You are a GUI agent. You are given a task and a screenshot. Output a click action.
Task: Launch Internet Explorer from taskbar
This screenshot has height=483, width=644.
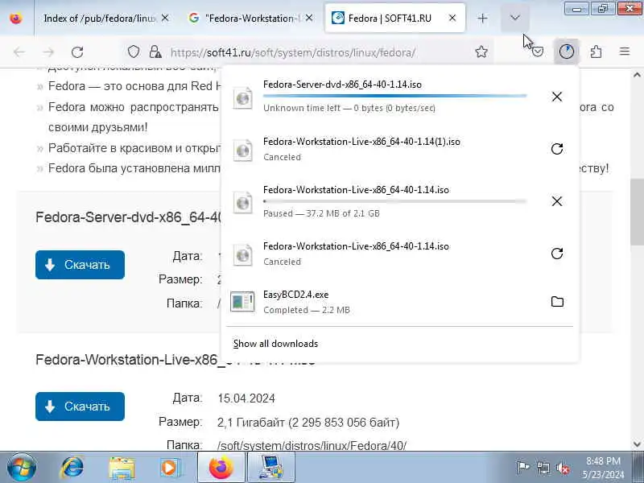(x=72, y=468)
